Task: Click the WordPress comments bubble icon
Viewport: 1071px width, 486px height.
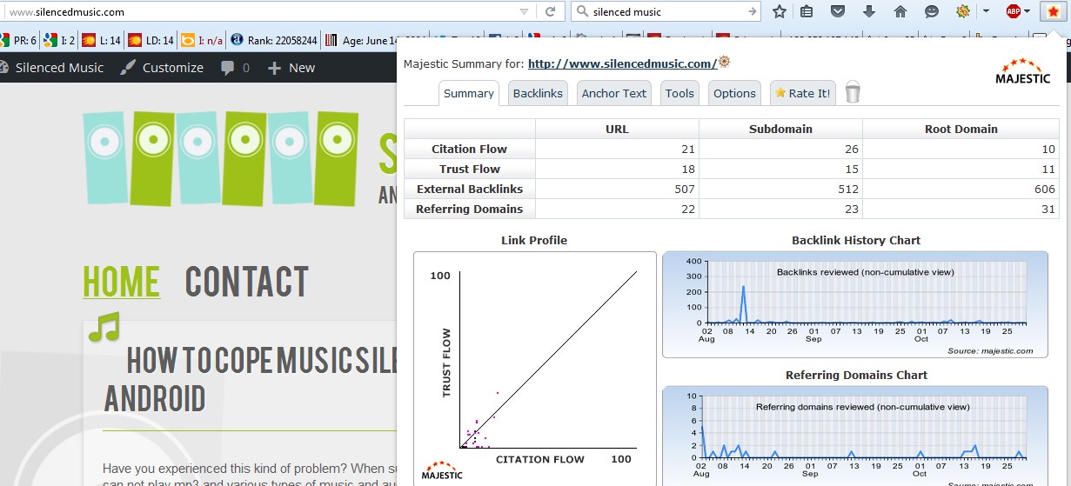Action: pyautogui.click(x=228, y=68)
